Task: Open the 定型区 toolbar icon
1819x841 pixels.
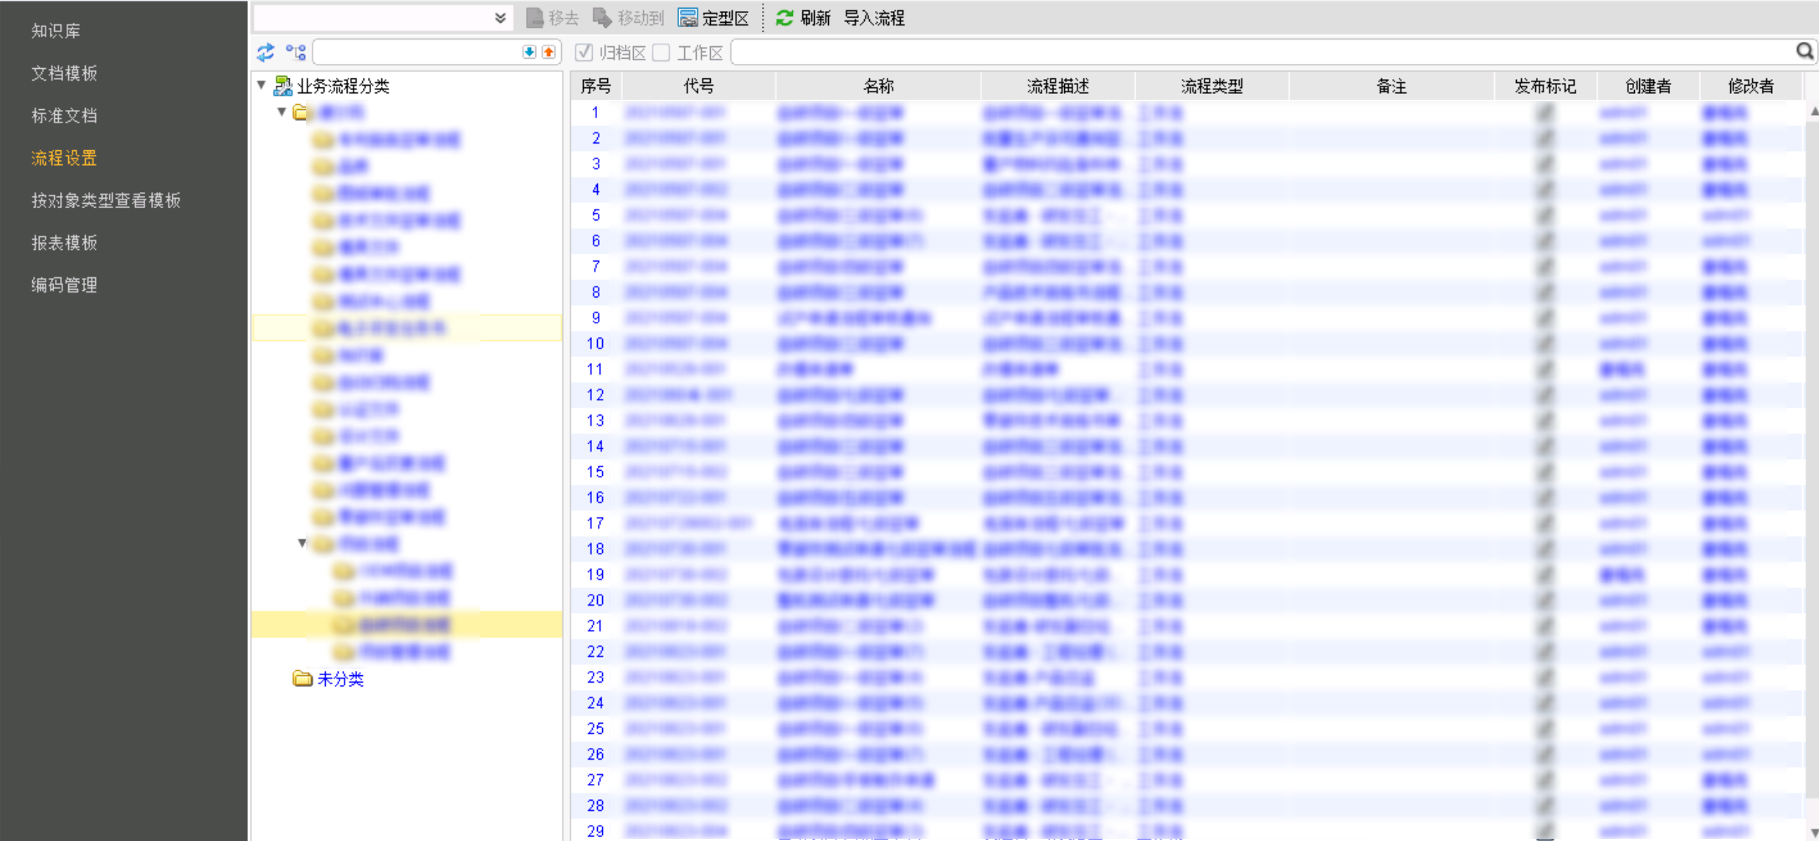Action: (x=687, y=18)
